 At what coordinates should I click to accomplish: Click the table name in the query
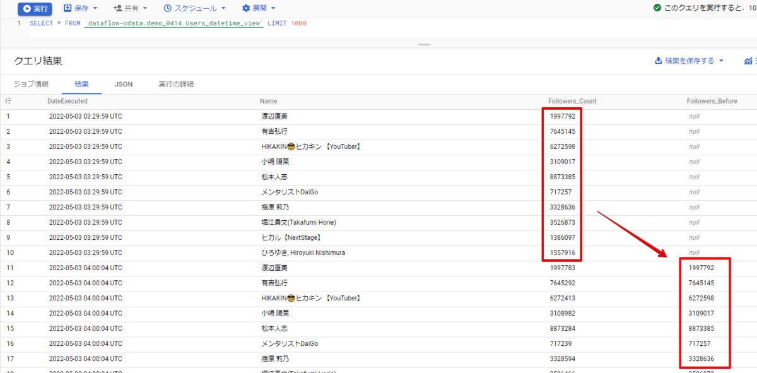tap(173, 23)
